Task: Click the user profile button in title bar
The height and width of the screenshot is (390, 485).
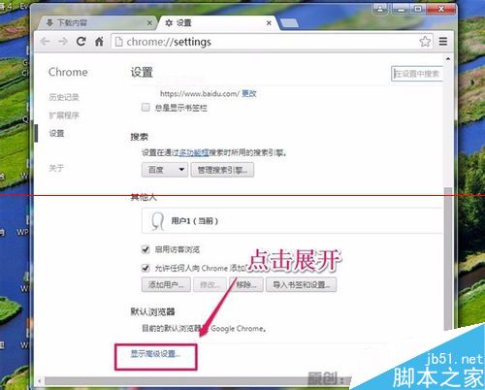Action: (380, 9)
